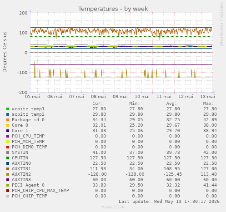Viewport: 226px width, 212px height.
Task: Click the dark blue Core 1 swatch
Action: (8, 131)
